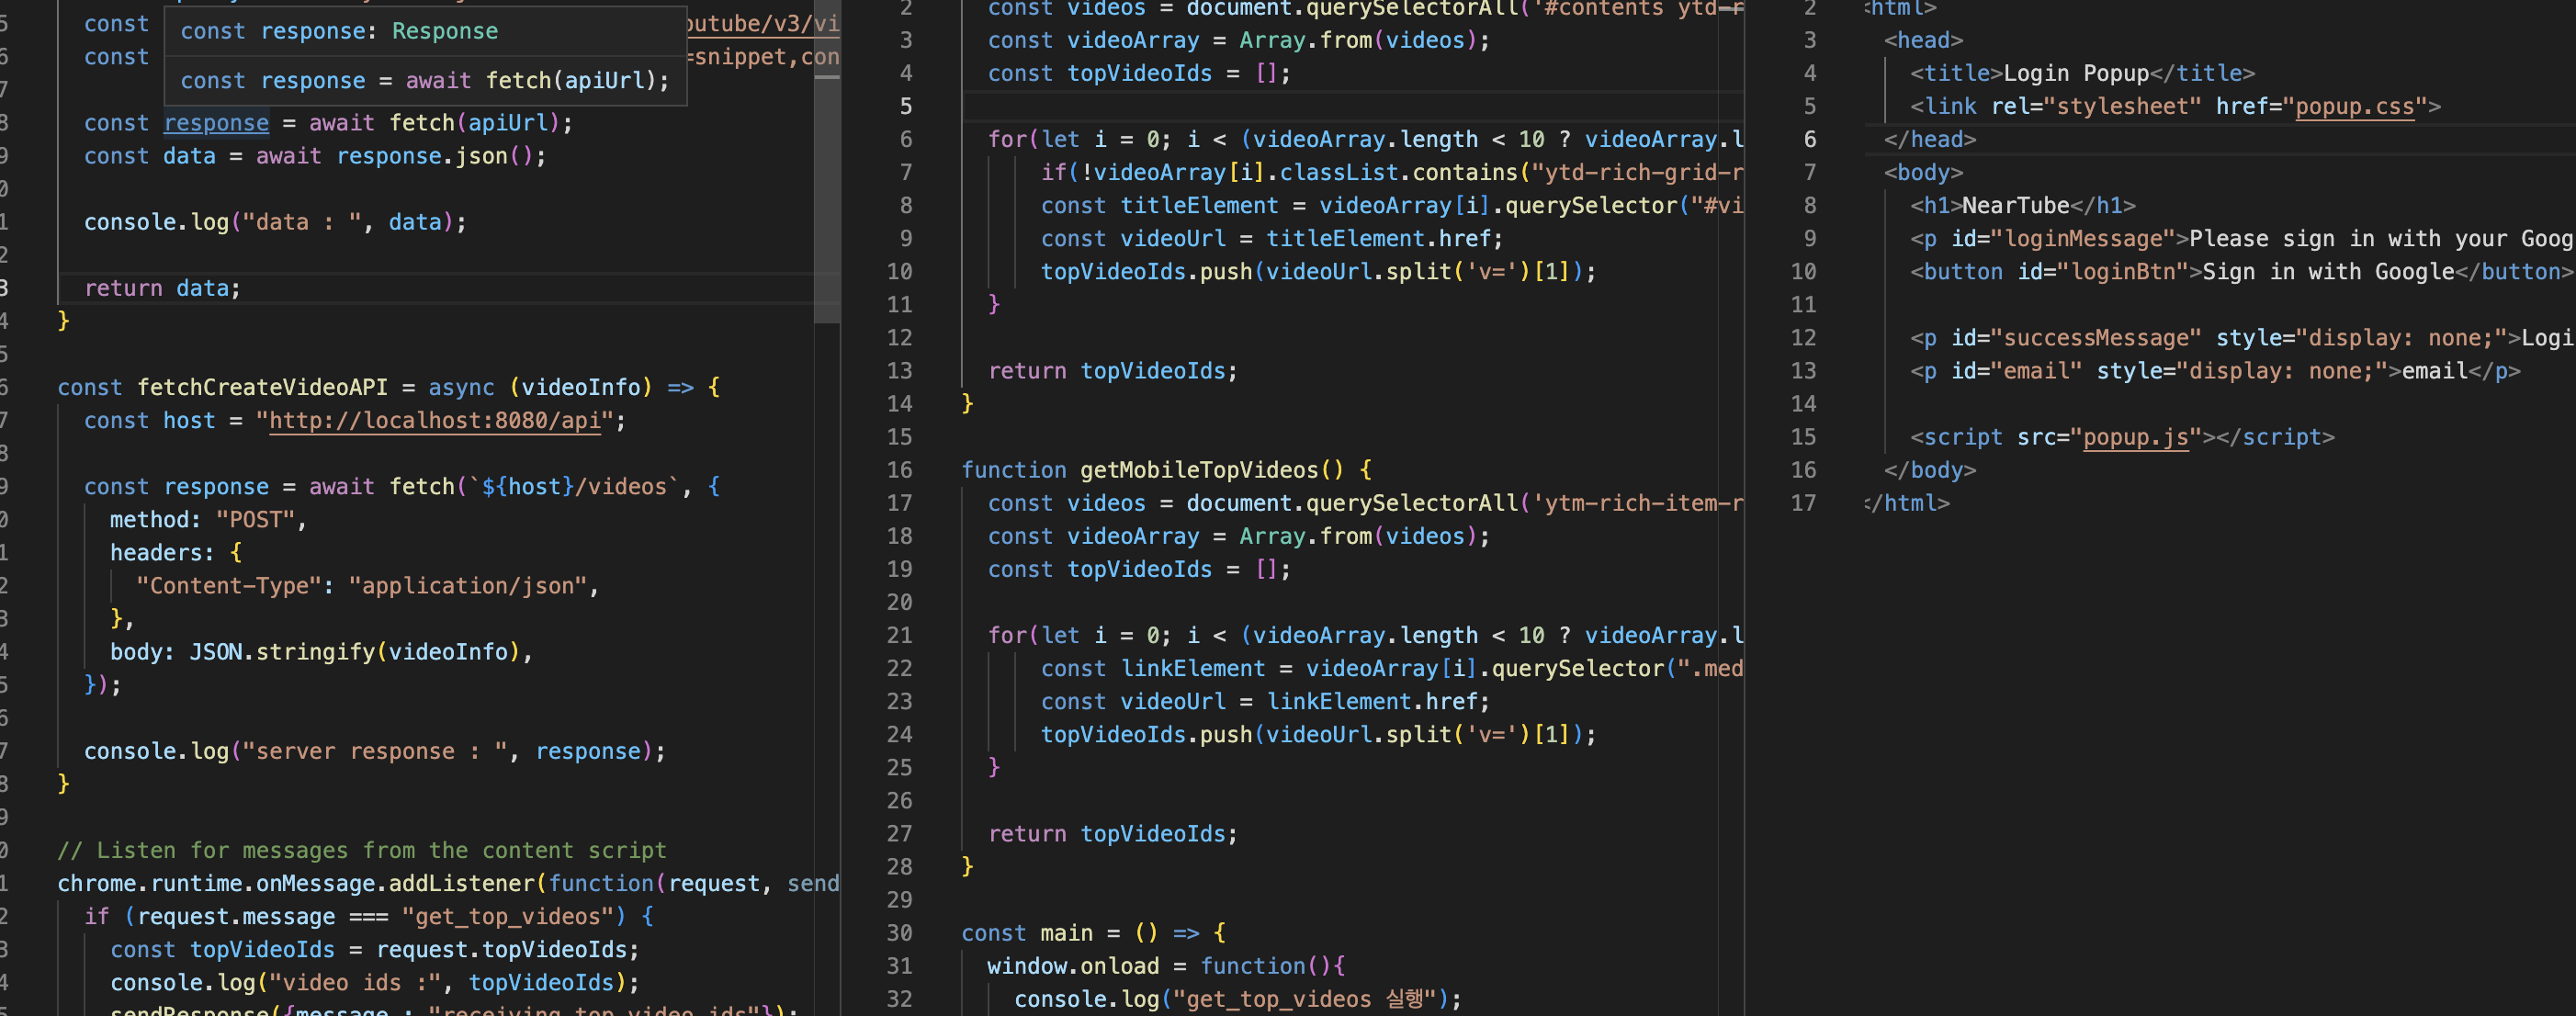Click 'body: JSON.stringify(videoInfo),' line
The height and width of the screenshot is (1016, 2576).
321,652
